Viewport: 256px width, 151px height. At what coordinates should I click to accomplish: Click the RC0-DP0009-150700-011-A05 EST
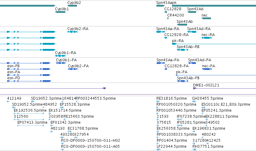(x=62, y=149)
